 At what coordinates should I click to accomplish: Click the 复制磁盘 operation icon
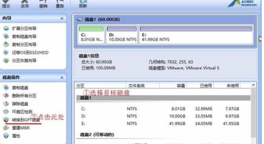point(6,87)
